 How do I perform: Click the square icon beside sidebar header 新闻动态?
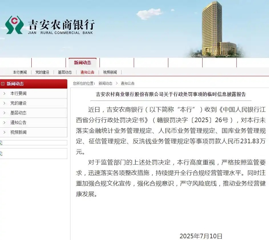point(3,84)
